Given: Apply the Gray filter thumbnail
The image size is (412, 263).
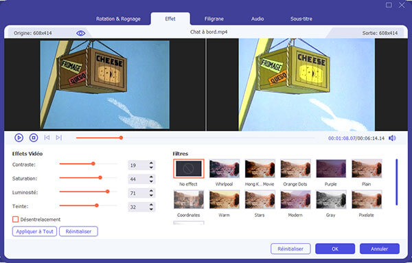Looking at the screenshot, I should (331, 200).
